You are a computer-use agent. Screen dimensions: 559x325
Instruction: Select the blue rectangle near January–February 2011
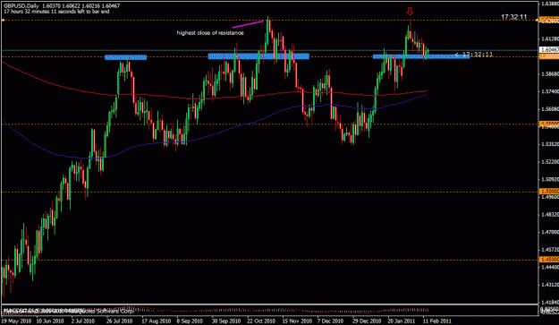pyautogui.click(x=420, y=56)
